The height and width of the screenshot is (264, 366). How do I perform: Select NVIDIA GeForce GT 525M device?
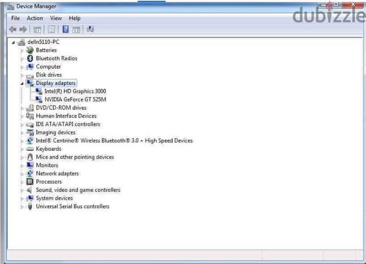point(75,100)
